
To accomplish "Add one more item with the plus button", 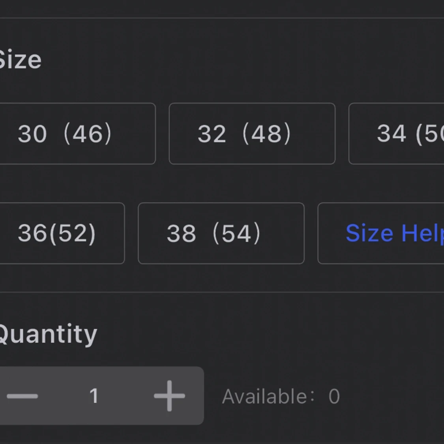I will [169, 396].
